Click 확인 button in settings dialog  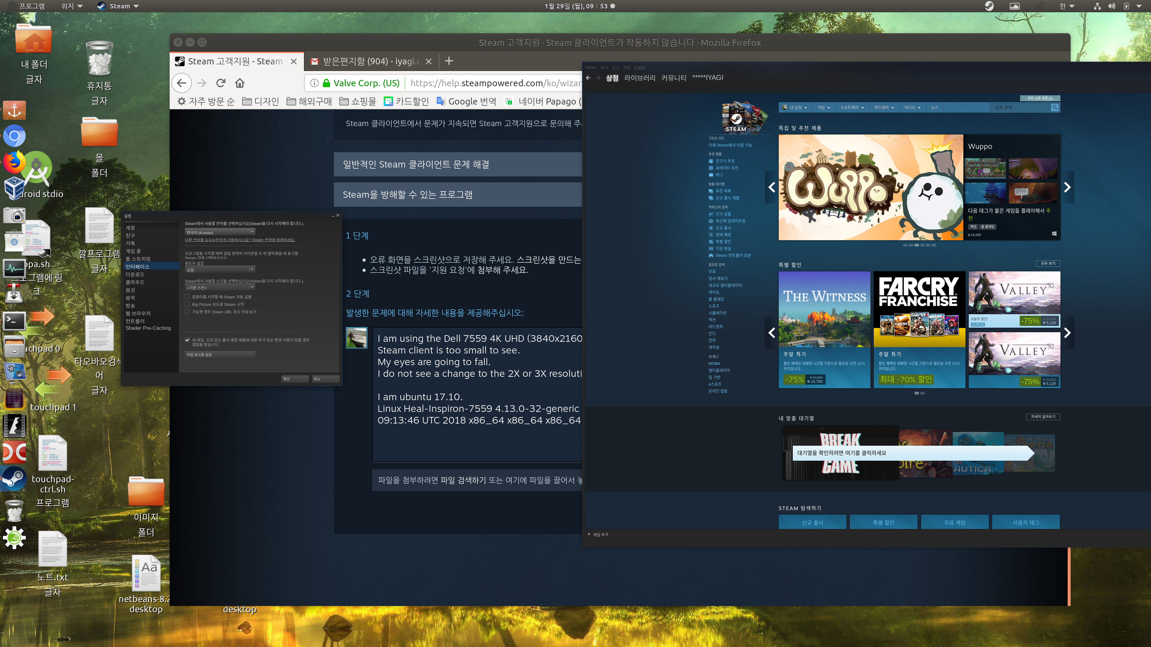point(295,379)
